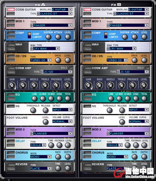Click NS RELEASE knob in FX B
The width and height of the screenshot is (156, 181).
[122, 110]
